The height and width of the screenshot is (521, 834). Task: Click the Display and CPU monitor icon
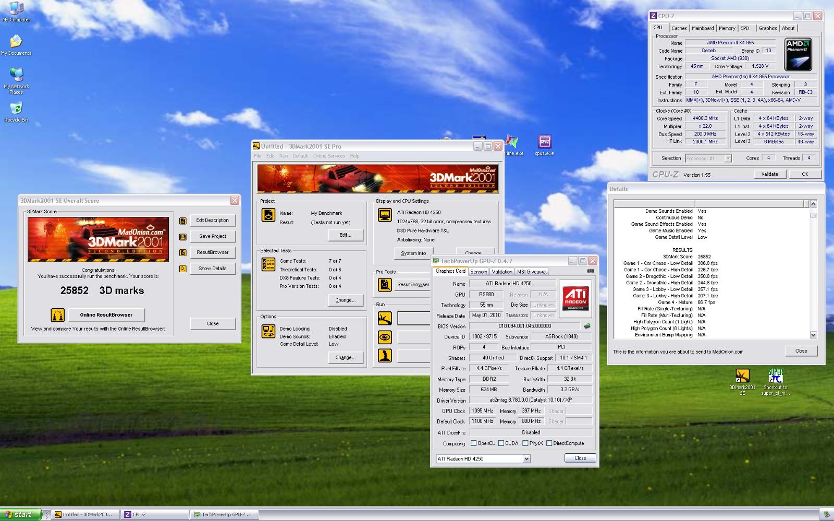pyautogui.click(x=385, y=215)
